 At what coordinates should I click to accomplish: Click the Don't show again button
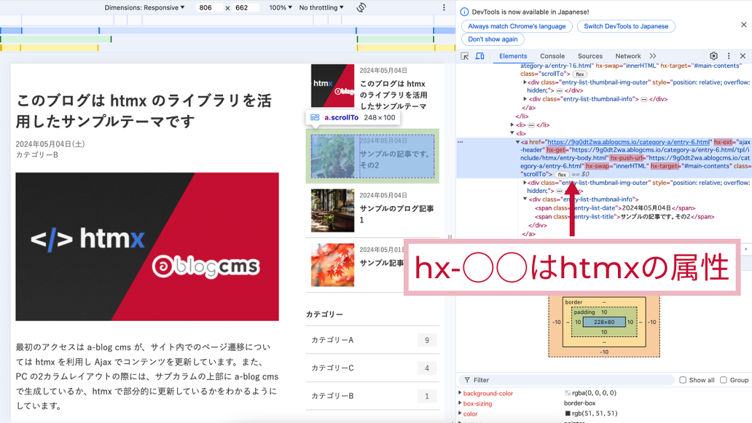coord(493,39)
